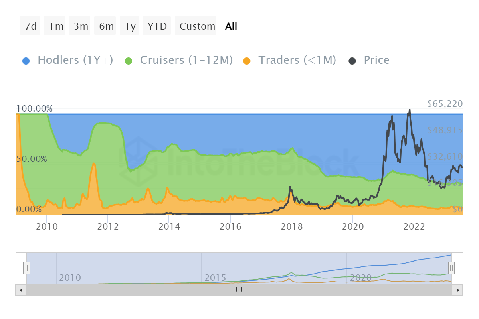Select the All time range

coord(231,26)
